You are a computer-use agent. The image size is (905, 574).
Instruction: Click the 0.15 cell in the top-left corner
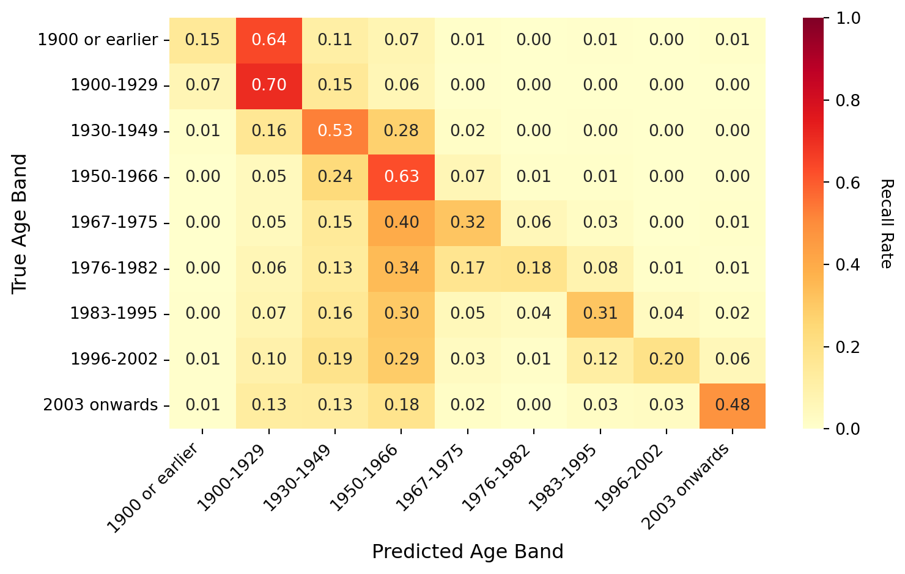coord(202,40)
